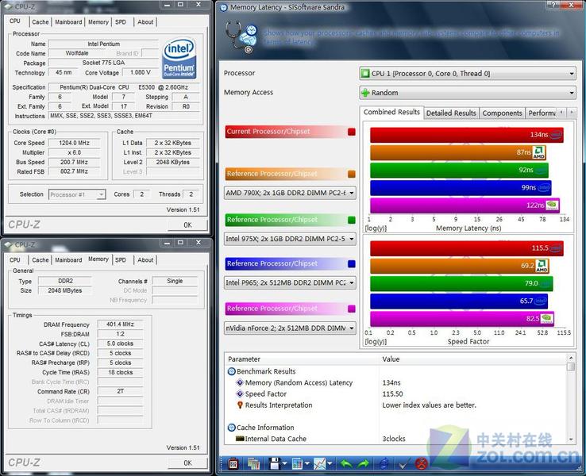This screenshot has width=586, height=476.
Task: Click the magenta 82.5 speed factor bar
Action: click(462, 319)
